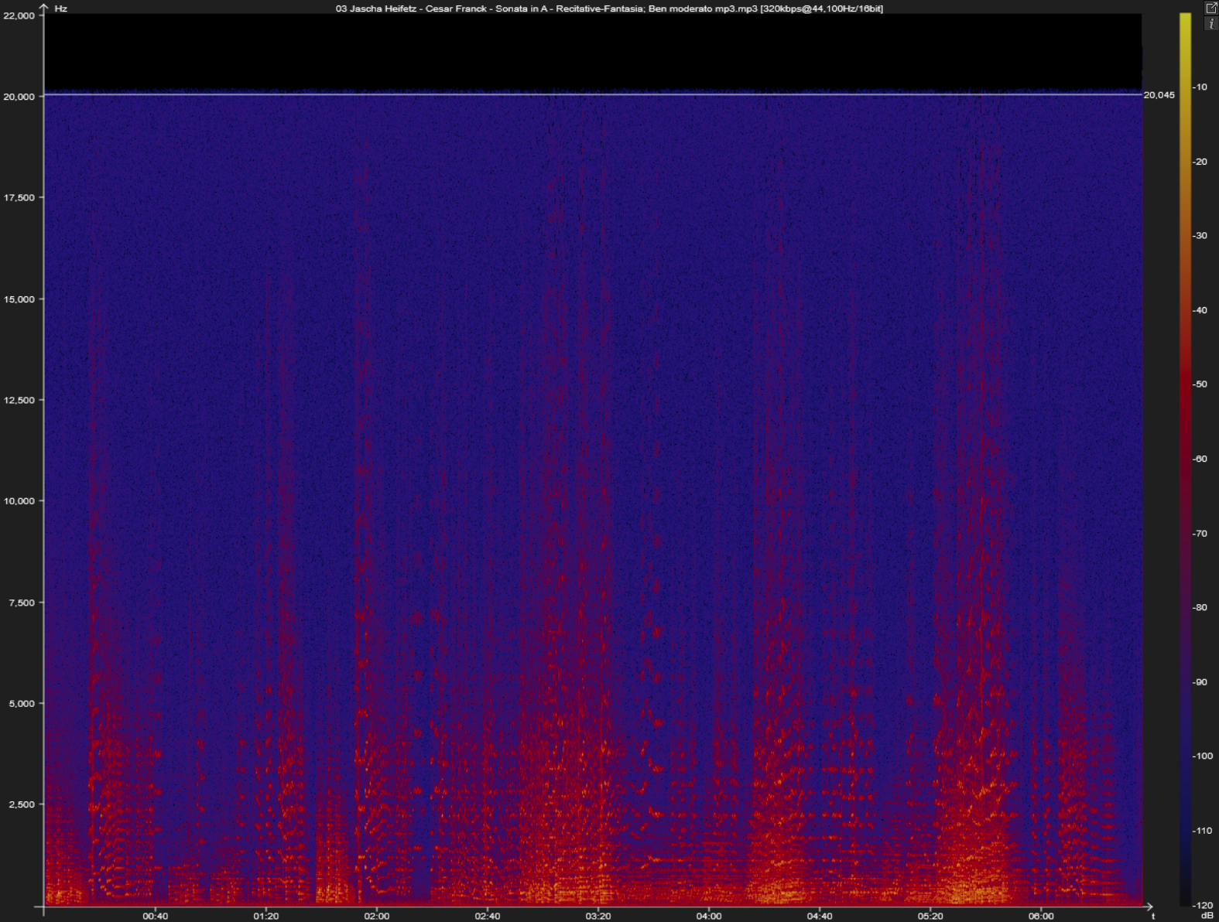1219x922 pixels.
Task: Click the '05:20' time axis label
Action: pyautogui.click(x=930, y=917)
